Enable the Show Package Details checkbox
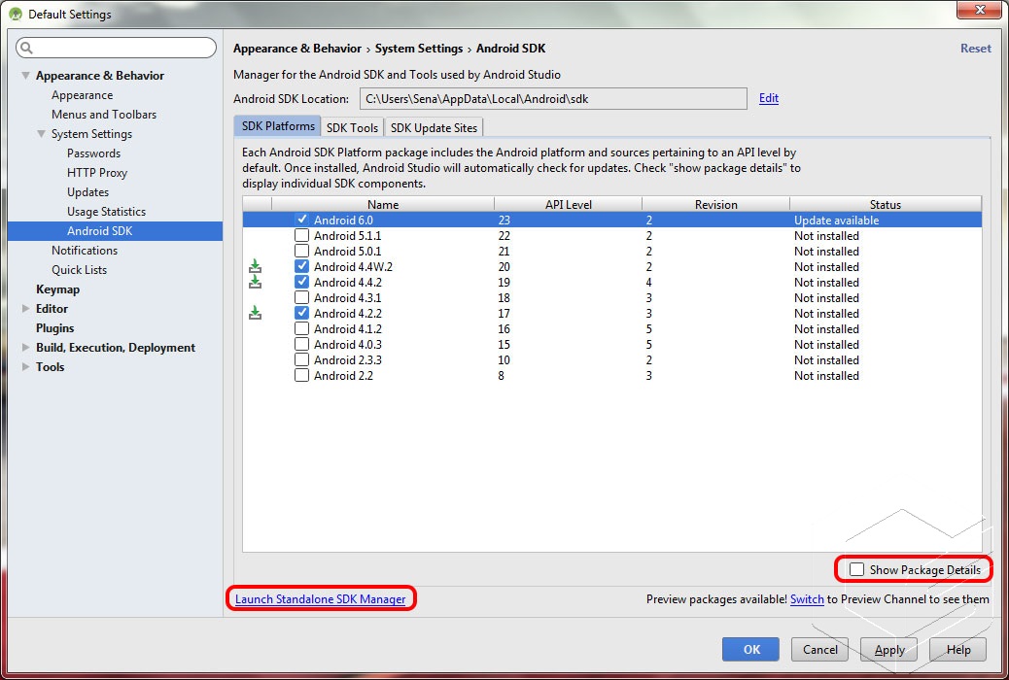The width and height of the screenshot is (1009, 680). (x=856, y=569)
